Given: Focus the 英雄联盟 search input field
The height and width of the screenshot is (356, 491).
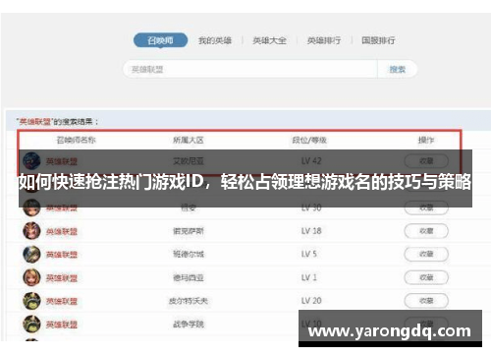Looking at the screenshot, I should [250, 69].
